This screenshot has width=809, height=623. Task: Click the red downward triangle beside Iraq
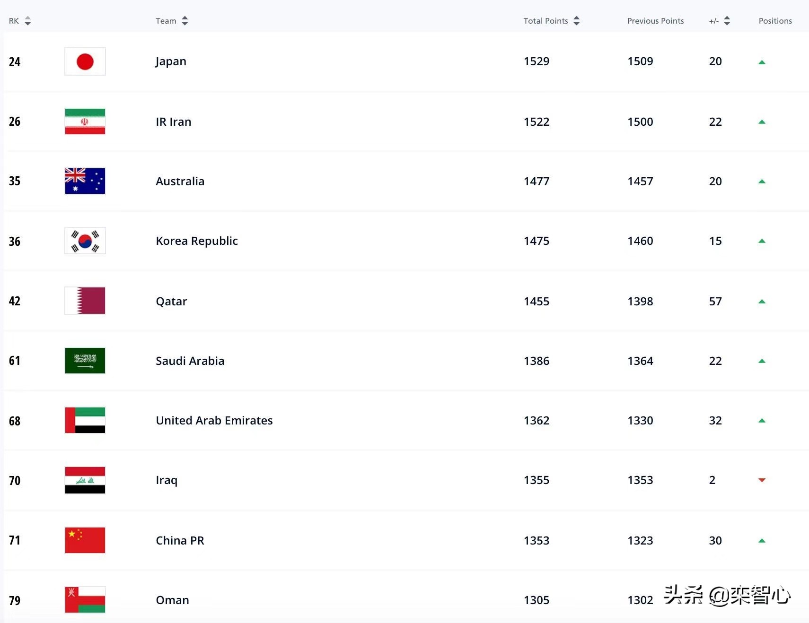point(762,480)
